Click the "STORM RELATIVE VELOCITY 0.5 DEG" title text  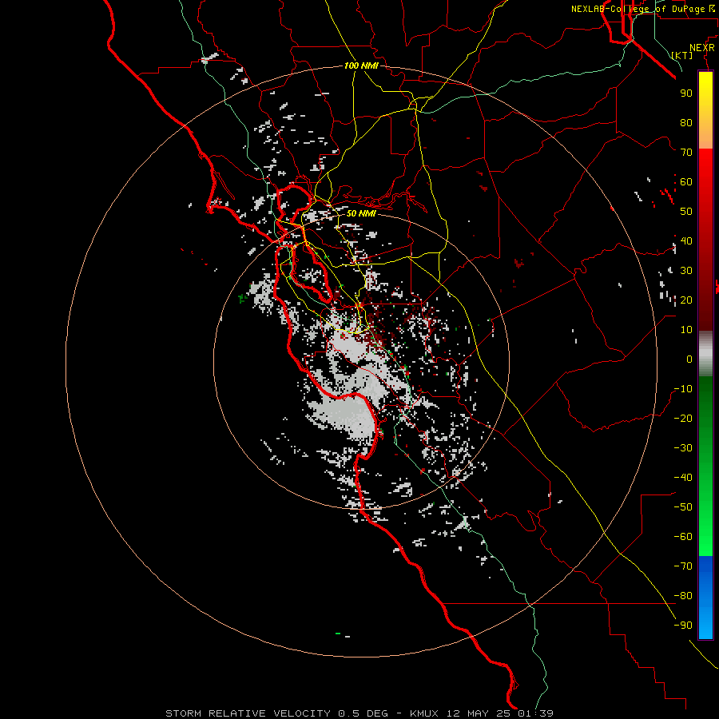[276, 713]
